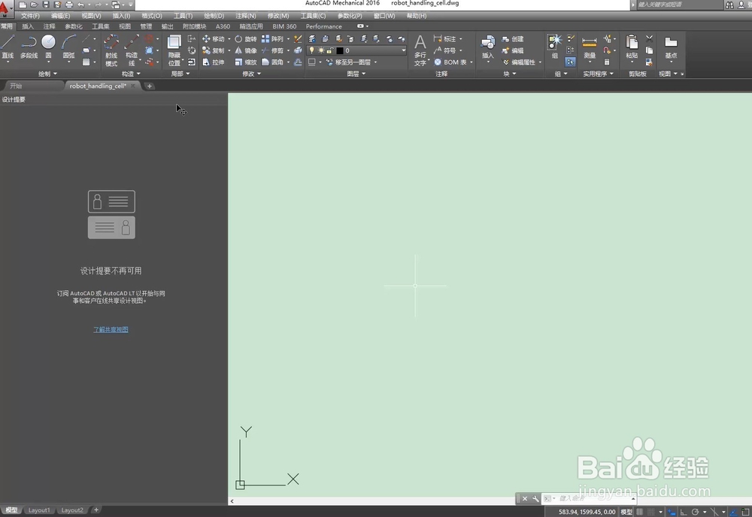The image size is (752, 517).
Task: Toggle polar tracking in status bar
Action: [x=695, y=512]
